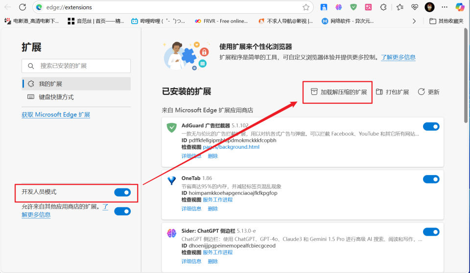Viewport: 470px width, 273px height.
Task: Open Sider brain extension in toolbar
Action: click(x=339, y=7)
